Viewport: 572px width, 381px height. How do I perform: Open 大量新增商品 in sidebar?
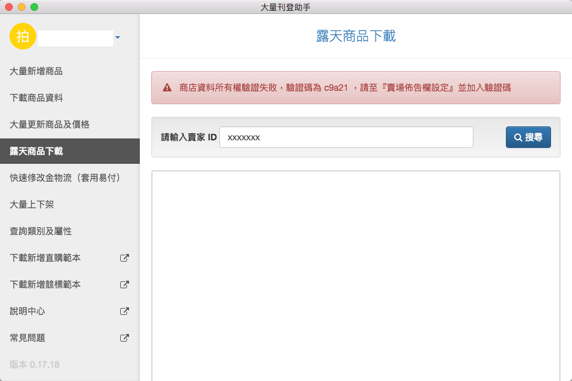coord(36,71)
